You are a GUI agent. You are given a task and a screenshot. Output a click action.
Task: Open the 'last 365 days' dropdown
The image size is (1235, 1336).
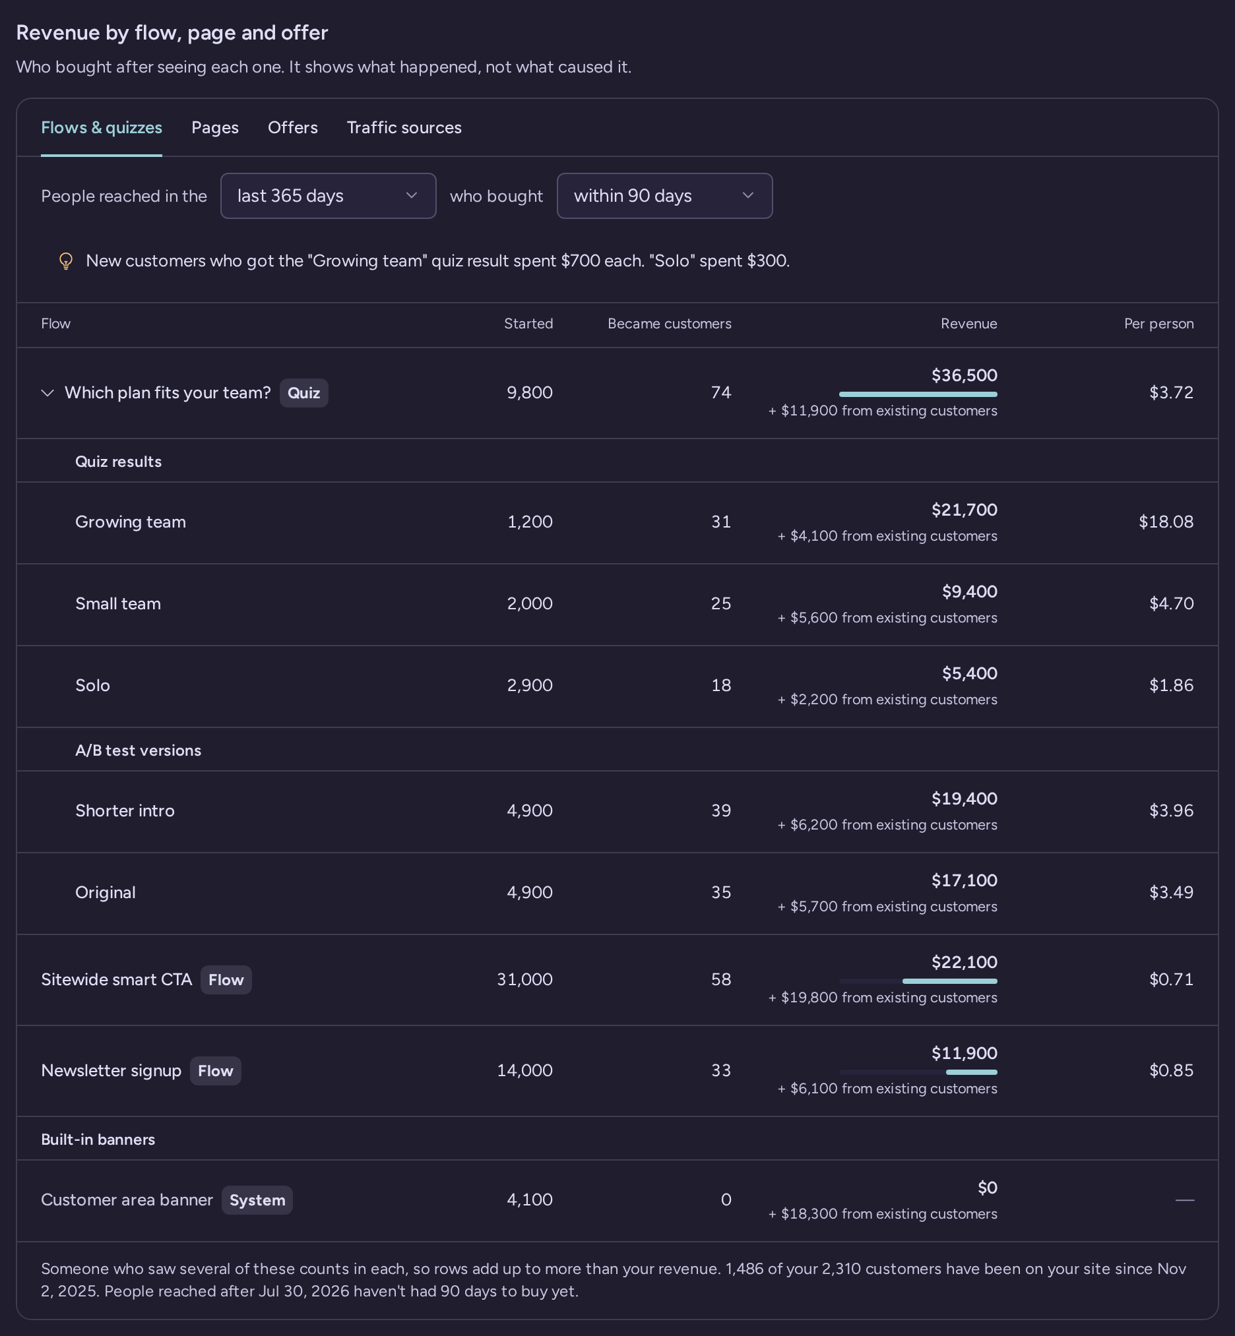pyautogui.click(x=328, y=196)
